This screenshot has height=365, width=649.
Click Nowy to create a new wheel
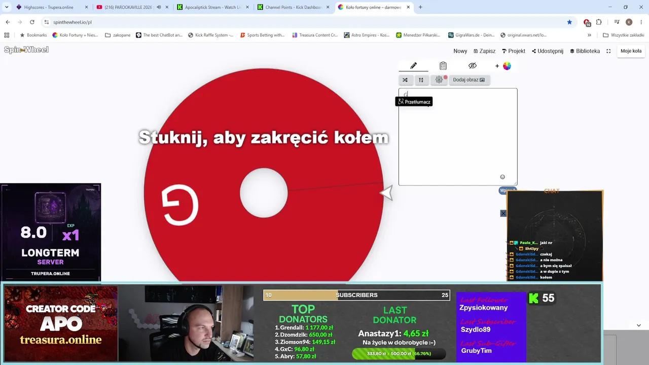pos(460,51)
